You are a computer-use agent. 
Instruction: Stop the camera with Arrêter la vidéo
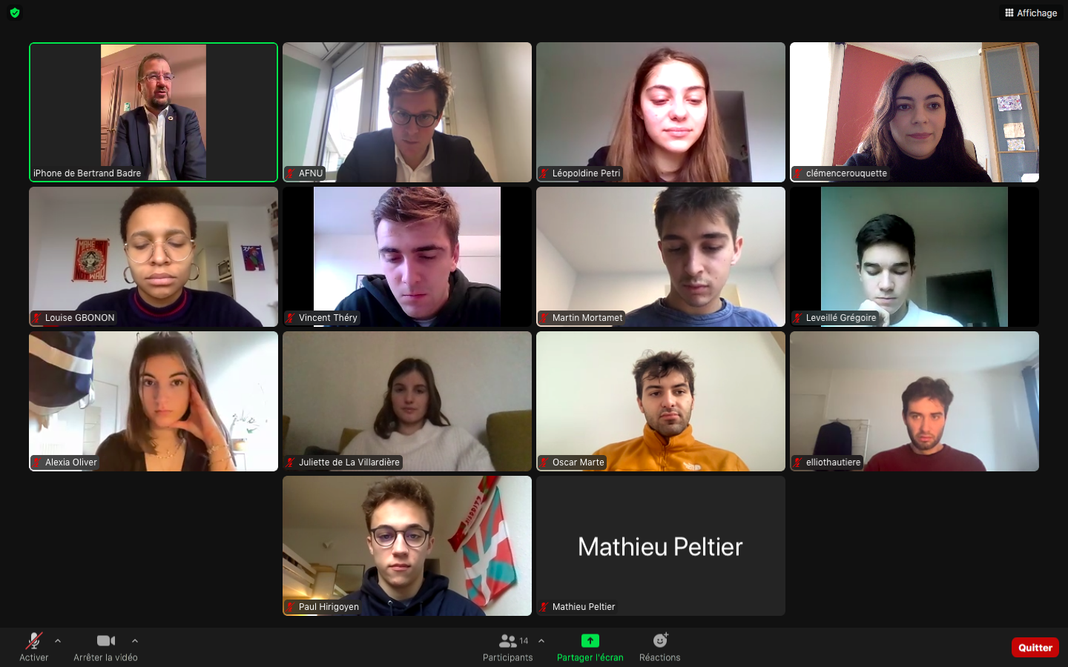[105, 647]
